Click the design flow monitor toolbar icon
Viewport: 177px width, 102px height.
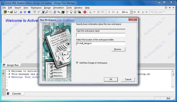[x=43, y=12]
